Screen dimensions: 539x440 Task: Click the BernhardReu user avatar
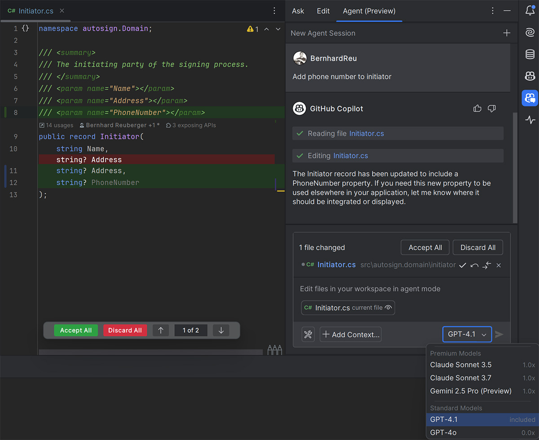(x=300, y=58)
